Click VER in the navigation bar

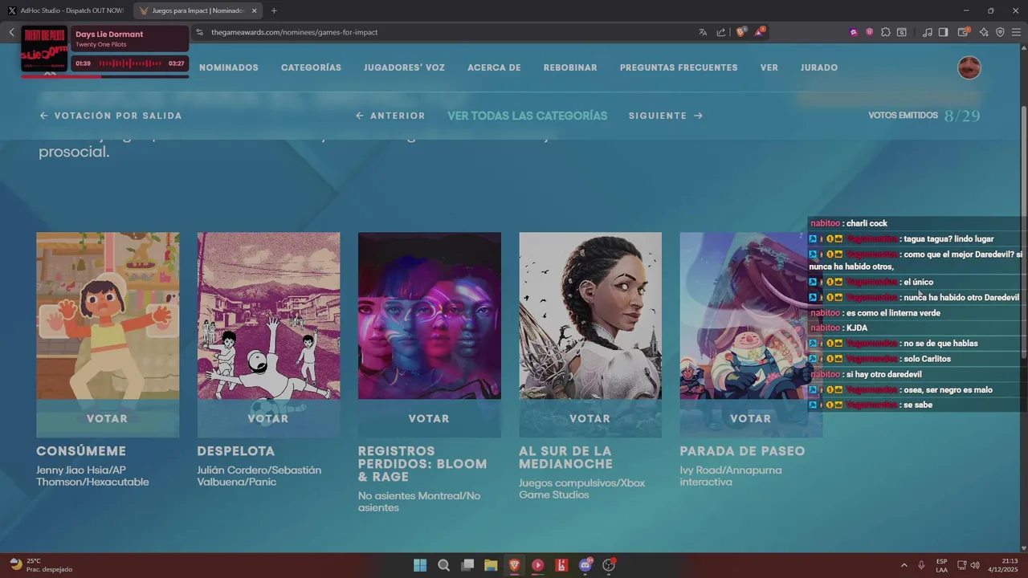point(769,67)
